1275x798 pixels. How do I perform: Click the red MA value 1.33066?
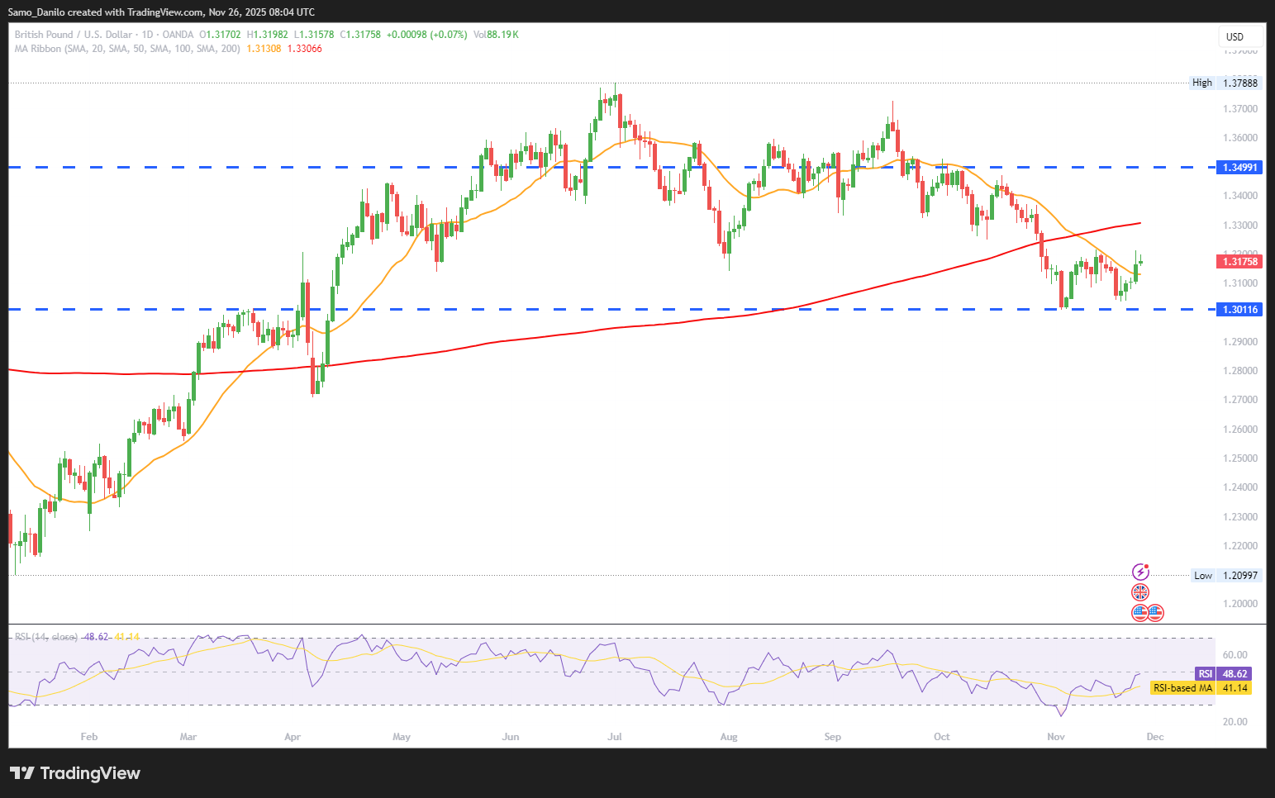tap(305, 49)
